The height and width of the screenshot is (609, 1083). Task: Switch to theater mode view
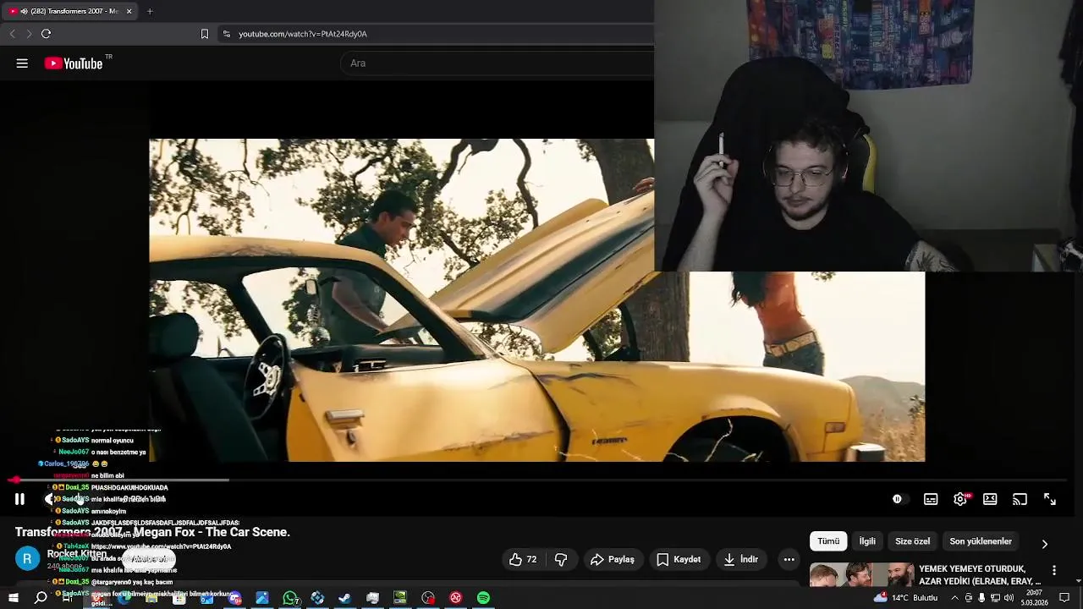point(990,499)
